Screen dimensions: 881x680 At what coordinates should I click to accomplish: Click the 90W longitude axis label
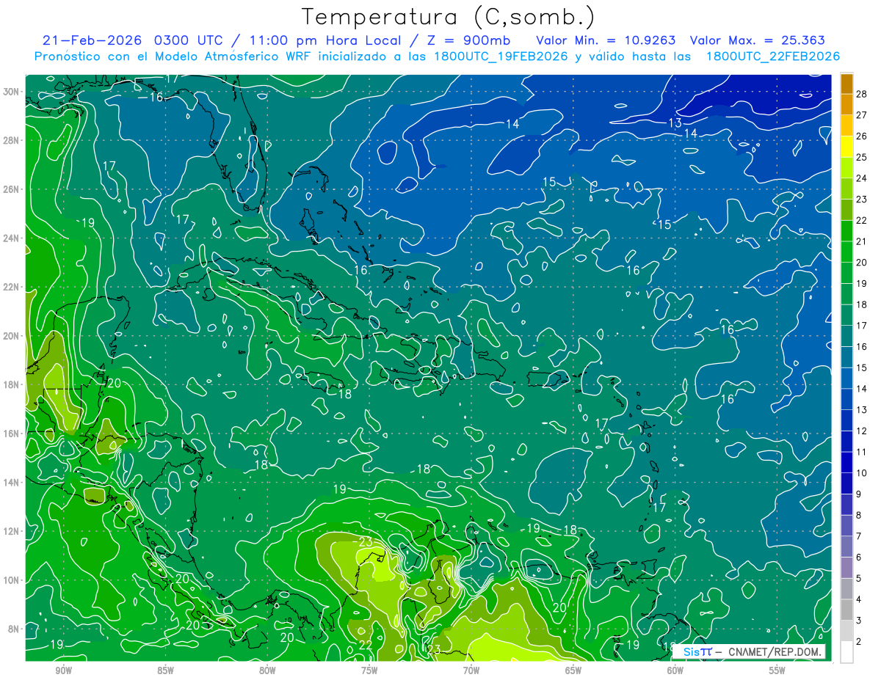tap(63, 670)
